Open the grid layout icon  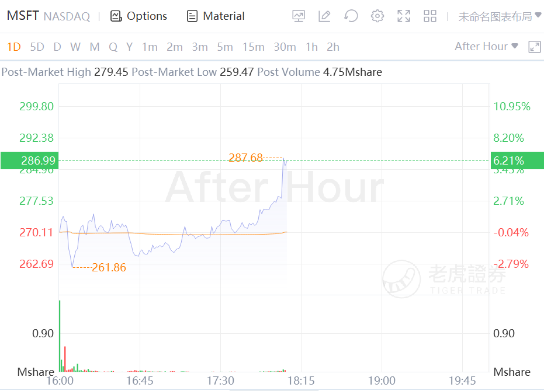pyautogui.click(x=430, y=16)
